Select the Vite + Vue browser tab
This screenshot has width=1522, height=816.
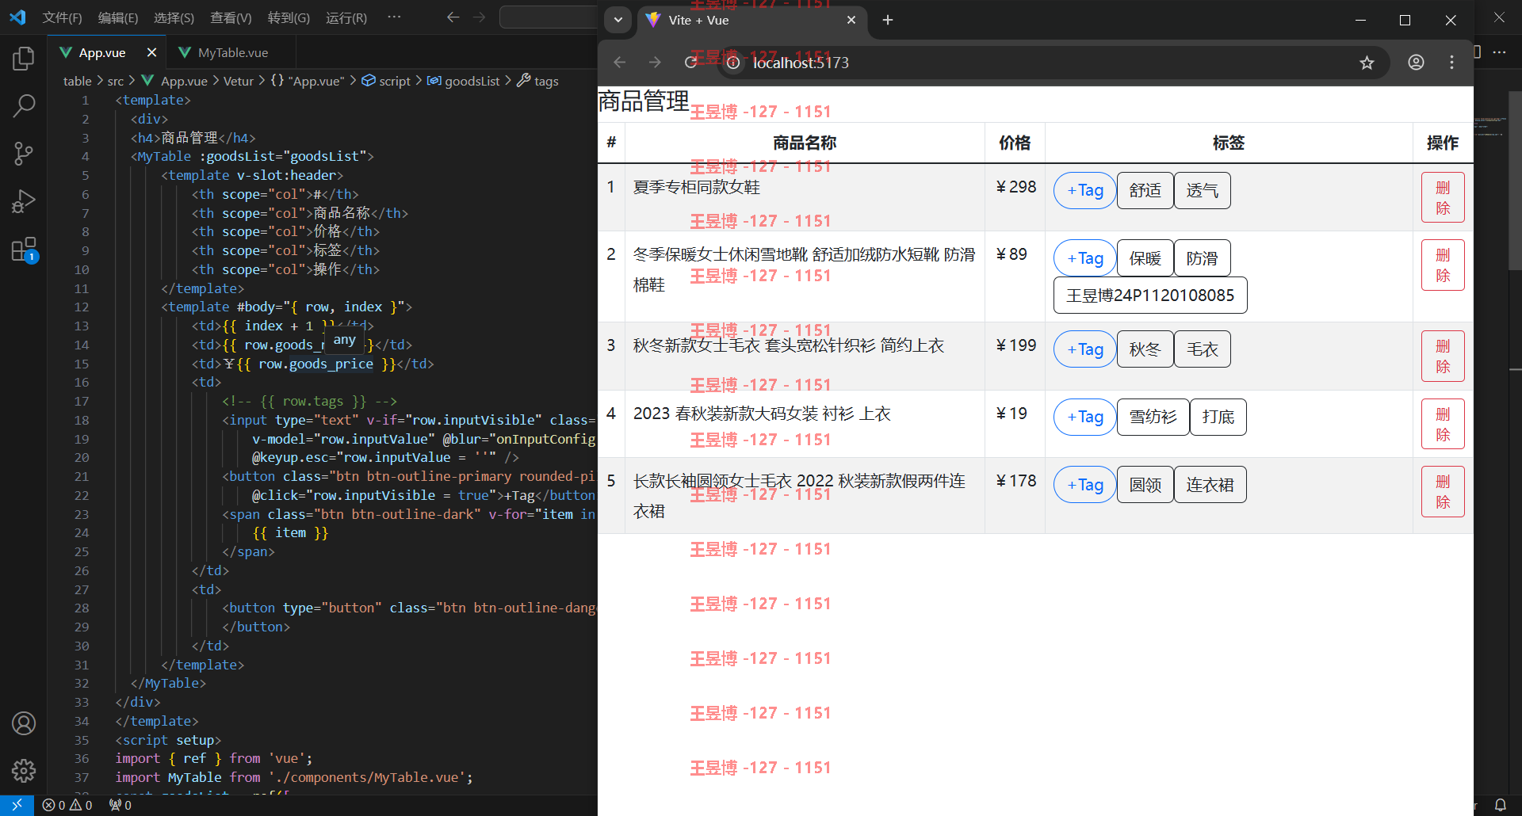tap(751, 21)
